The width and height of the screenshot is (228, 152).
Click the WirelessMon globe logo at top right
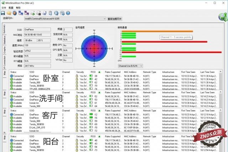(223, 17)
